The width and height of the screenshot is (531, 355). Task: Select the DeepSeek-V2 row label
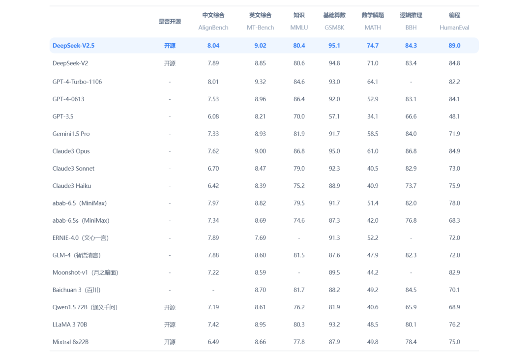pos(70,63)
